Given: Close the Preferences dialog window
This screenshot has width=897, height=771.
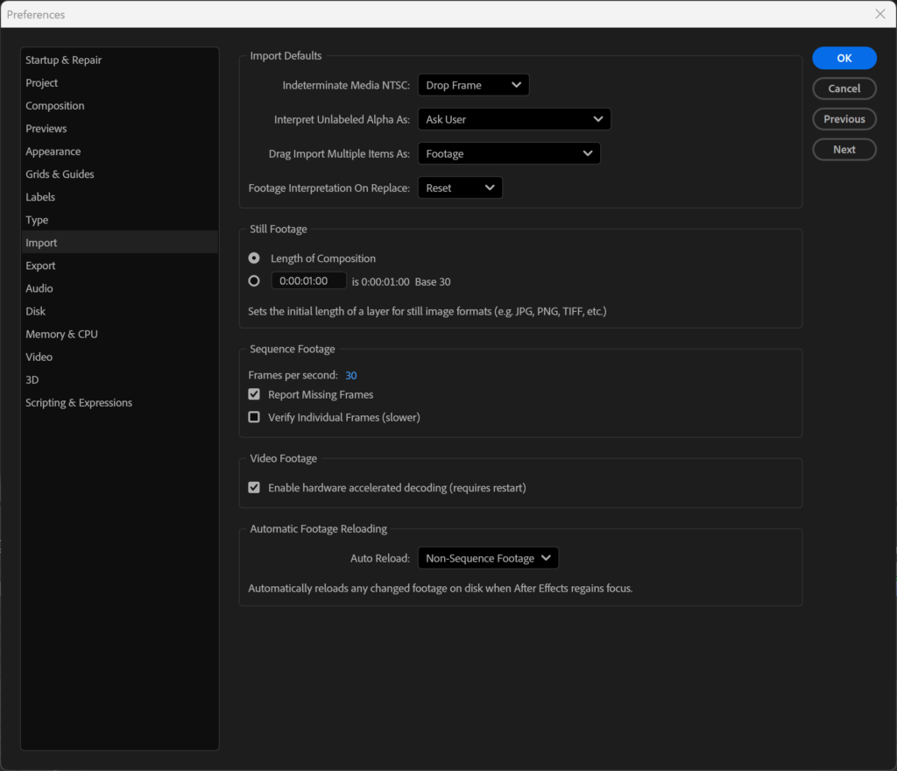Looking at the screenshot, I should 879,14.
